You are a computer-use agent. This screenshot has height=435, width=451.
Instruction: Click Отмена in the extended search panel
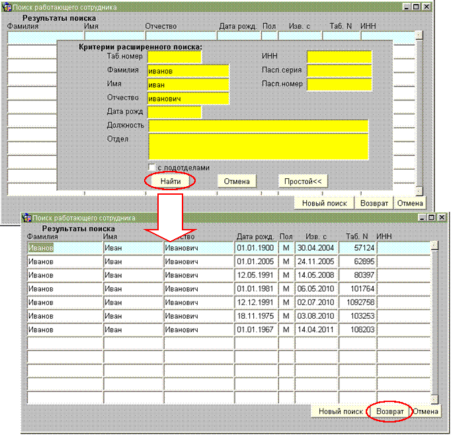pyautogui.click(x=237, y=181)
